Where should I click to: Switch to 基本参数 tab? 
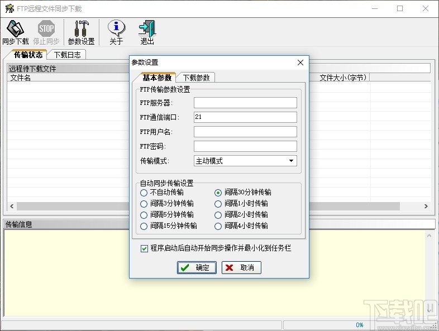(x=157, y=78)
